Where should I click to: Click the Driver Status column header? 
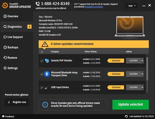[x=91, y=52]
